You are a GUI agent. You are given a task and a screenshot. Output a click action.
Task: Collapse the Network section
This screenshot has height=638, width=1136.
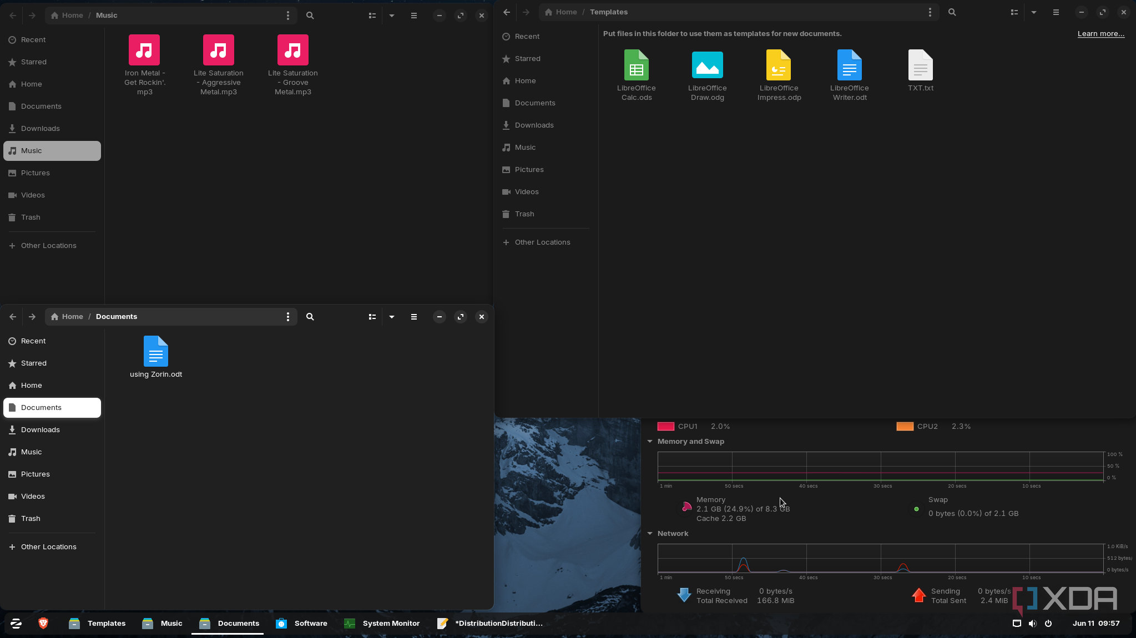650,534
